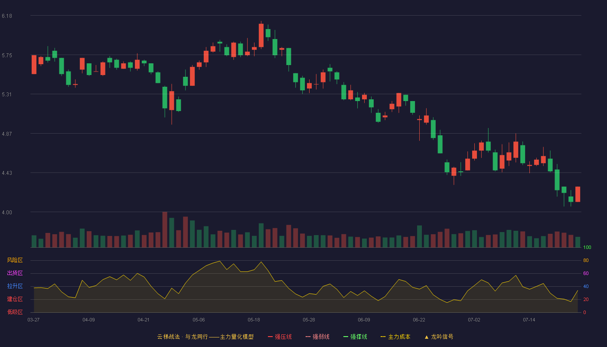This screenshot has height=347, width=607.
Task: Select the 建仓区 zone label
Action: tap(15, 299)
